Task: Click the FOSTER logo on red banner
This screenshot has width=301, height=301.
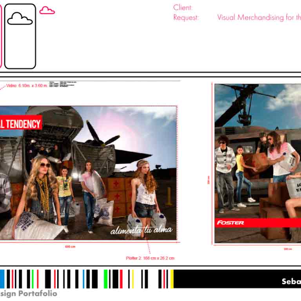Action: tap(230, 223)
